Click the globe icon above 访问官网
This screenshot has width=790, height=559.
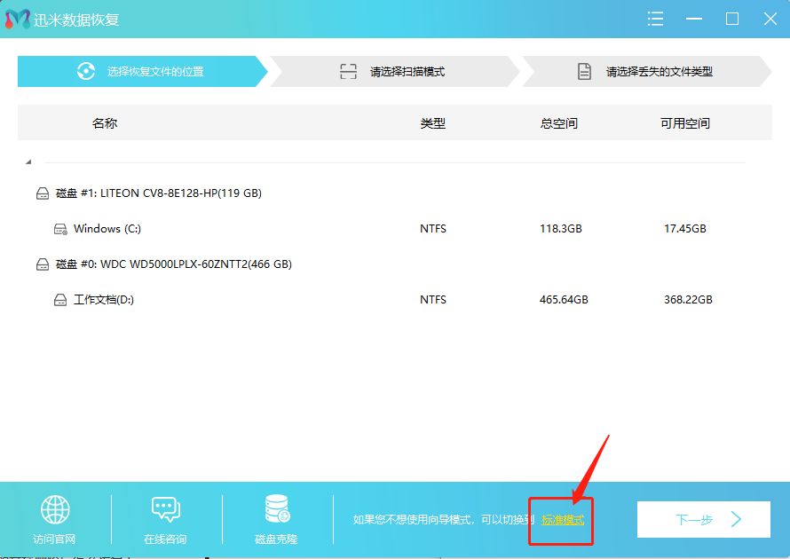[55, 509]
